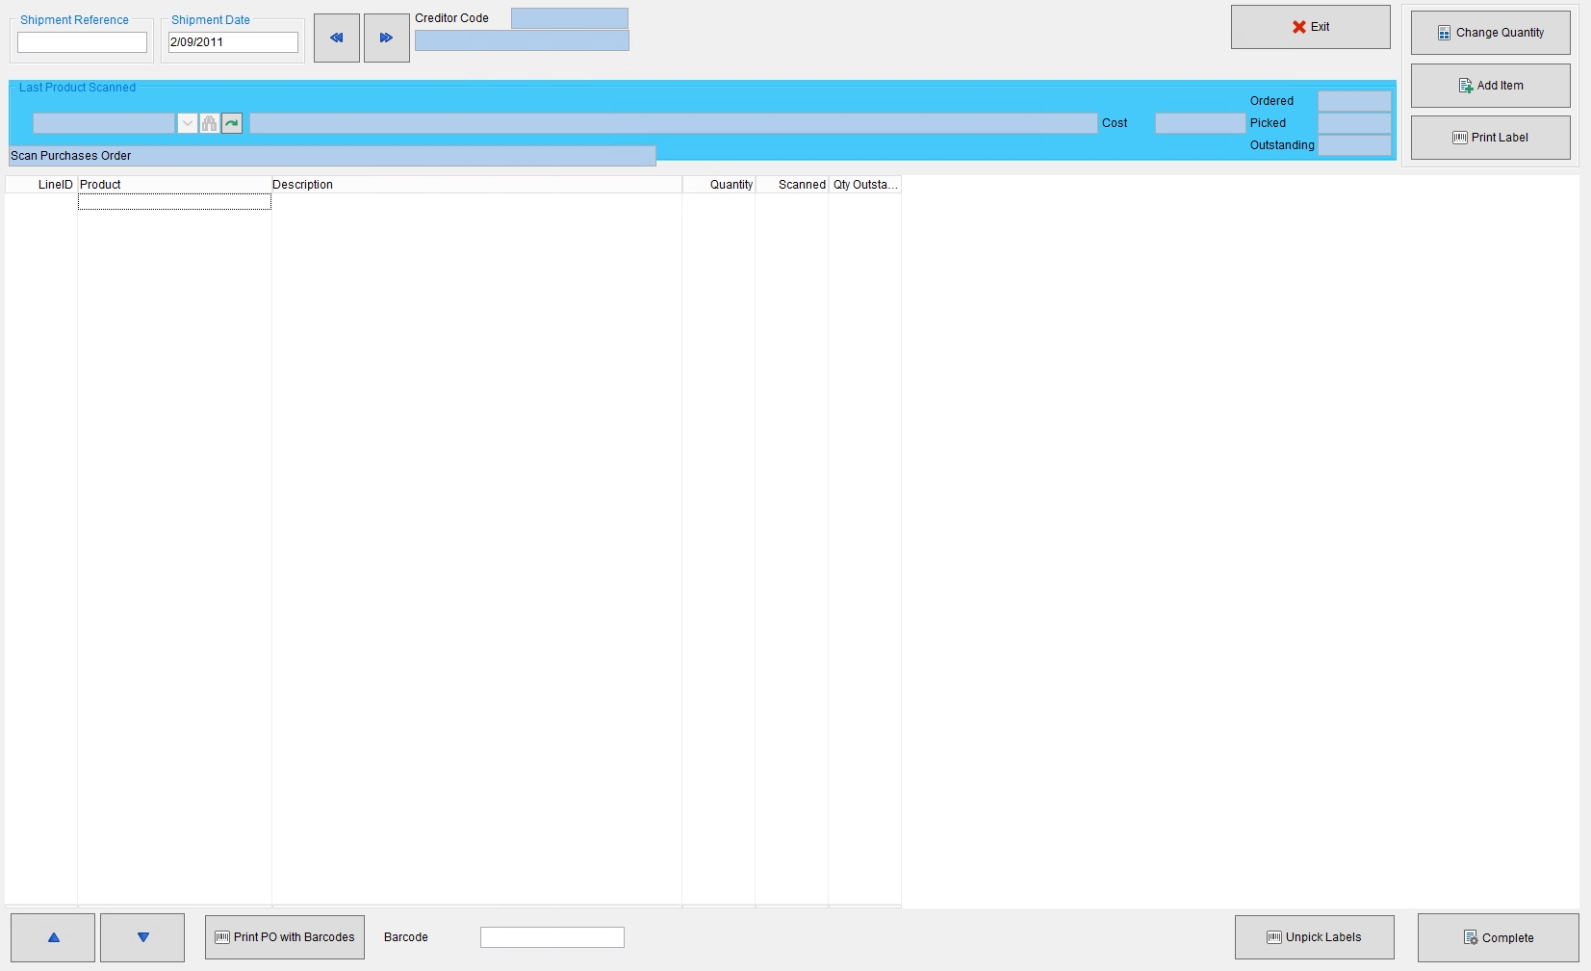Search for a product using the binoculars icon
Viewport: 1591px width, 971px height.
pyautogui.click(x=209, y=123)
